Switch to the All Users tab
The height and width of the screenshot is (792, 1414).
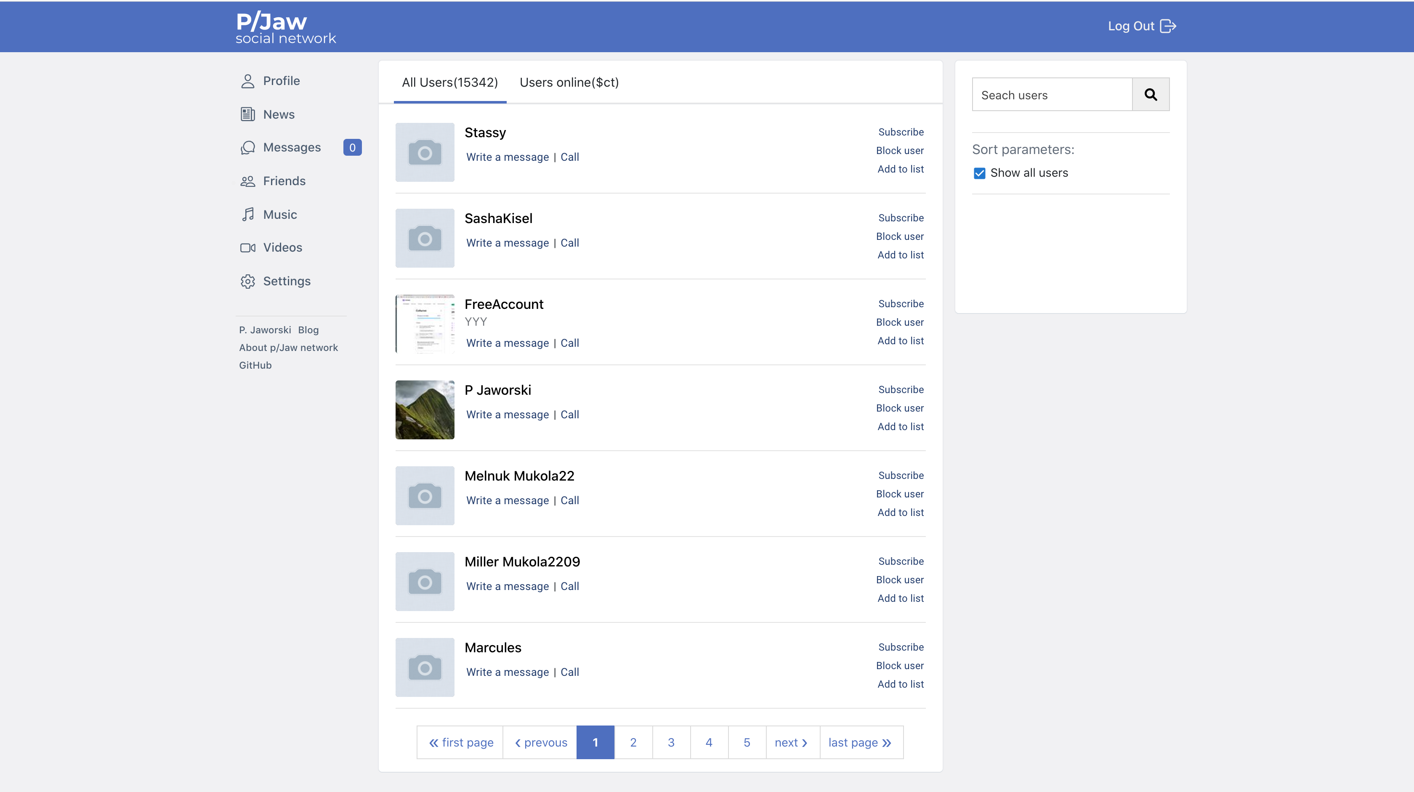coord(449,82)
